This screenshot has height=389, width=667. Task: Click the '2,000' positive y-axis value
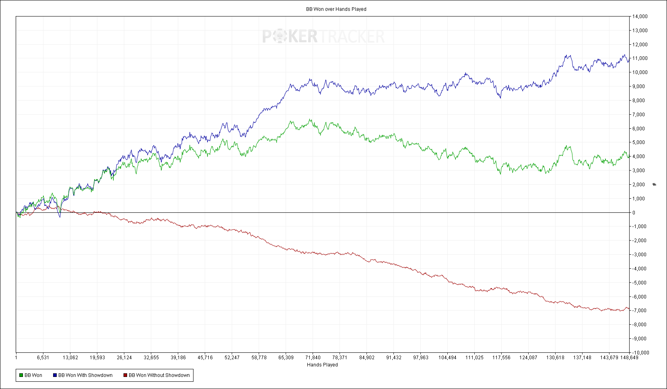tap(639, 185)
